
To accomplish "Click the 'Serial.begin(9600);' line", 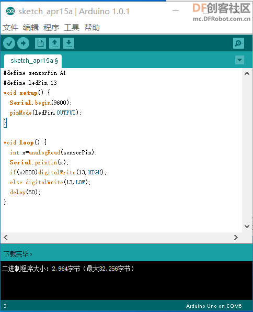I will tap(41, 103).
